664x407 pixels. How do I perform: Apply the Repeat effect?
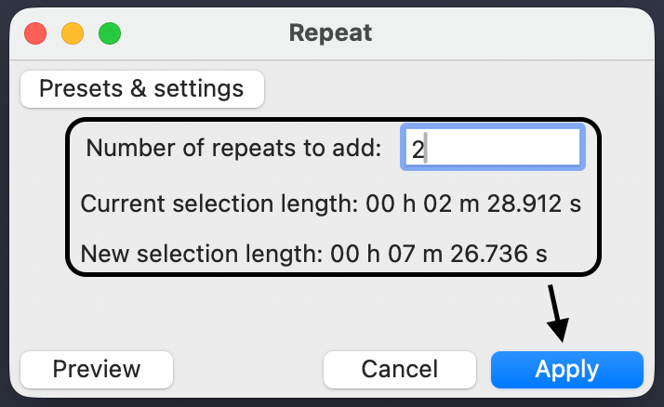pyautogui.click(x=566, y=369)
